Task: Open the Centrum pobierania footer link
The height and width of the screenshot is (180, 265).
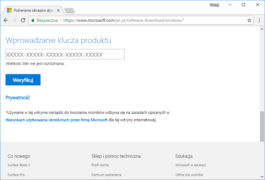Action: click(106, 175)
